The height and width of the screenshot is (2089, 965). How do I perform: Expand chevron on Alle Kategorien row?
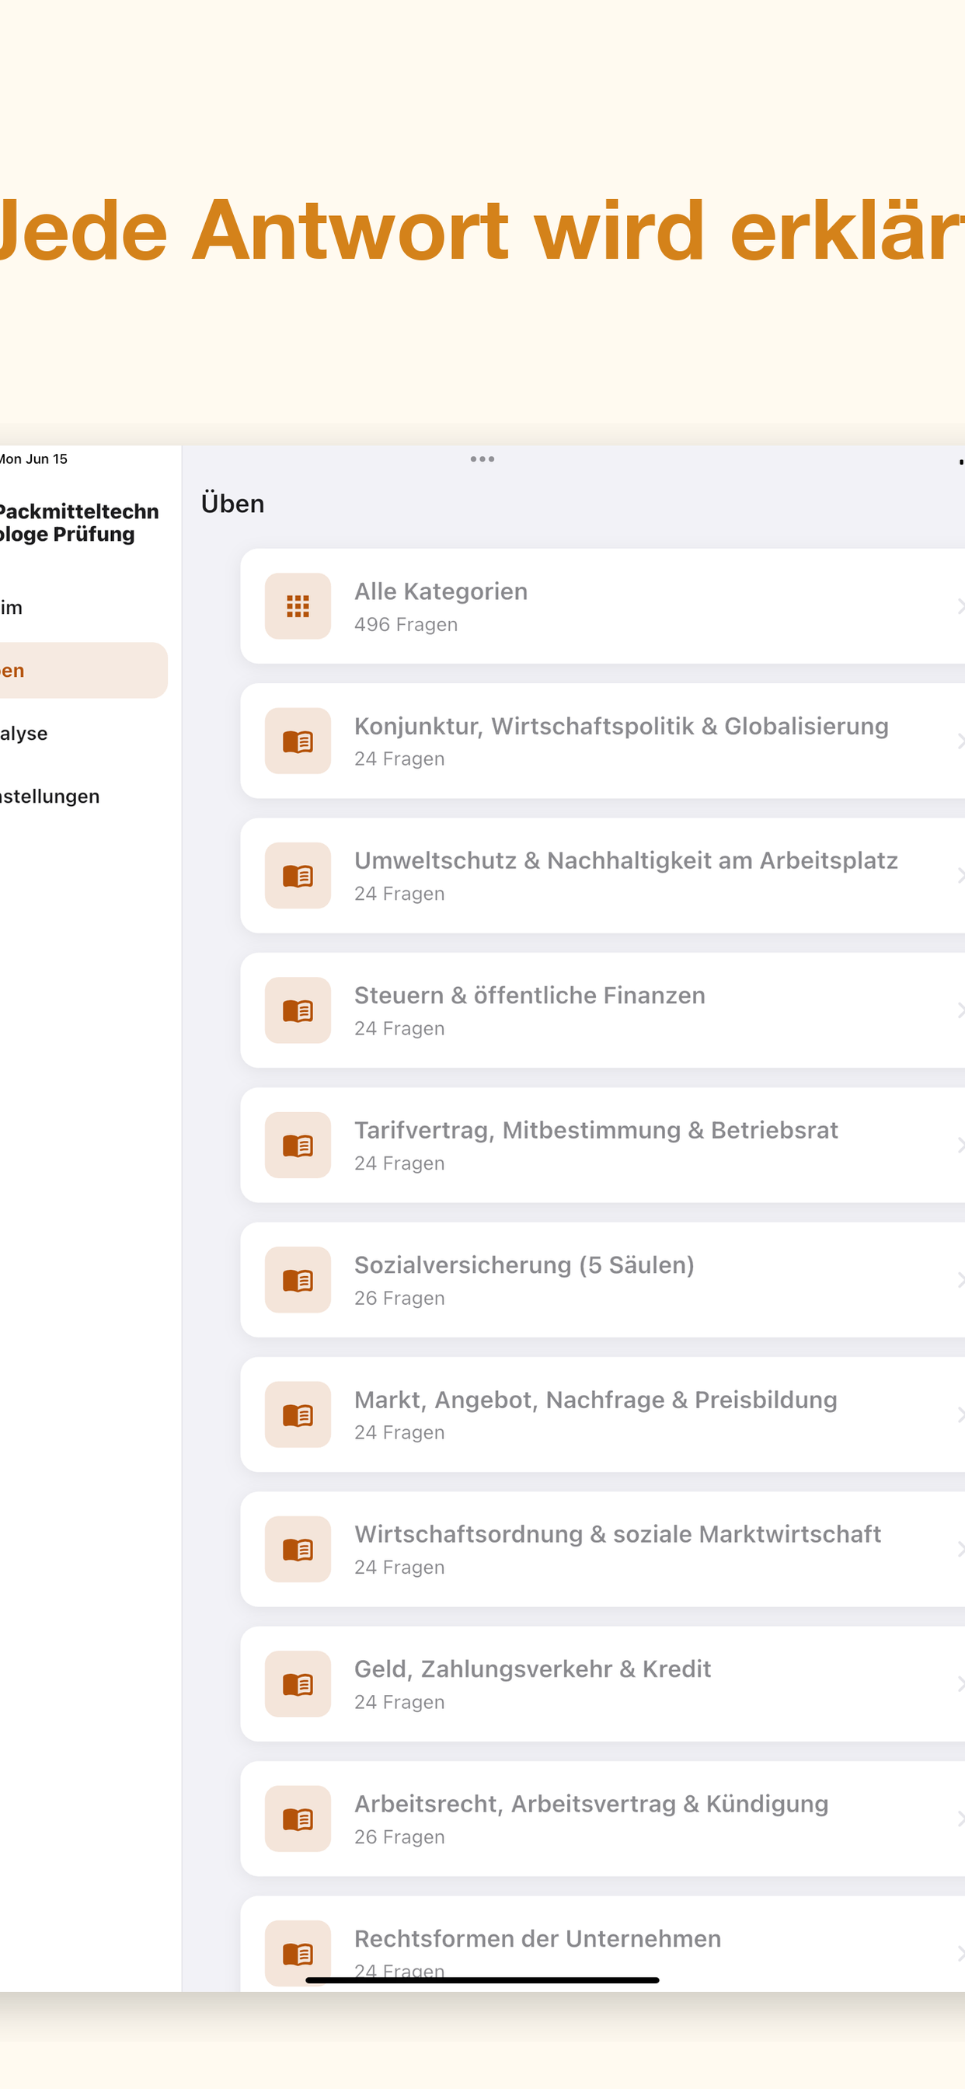(x=960, y=605)
